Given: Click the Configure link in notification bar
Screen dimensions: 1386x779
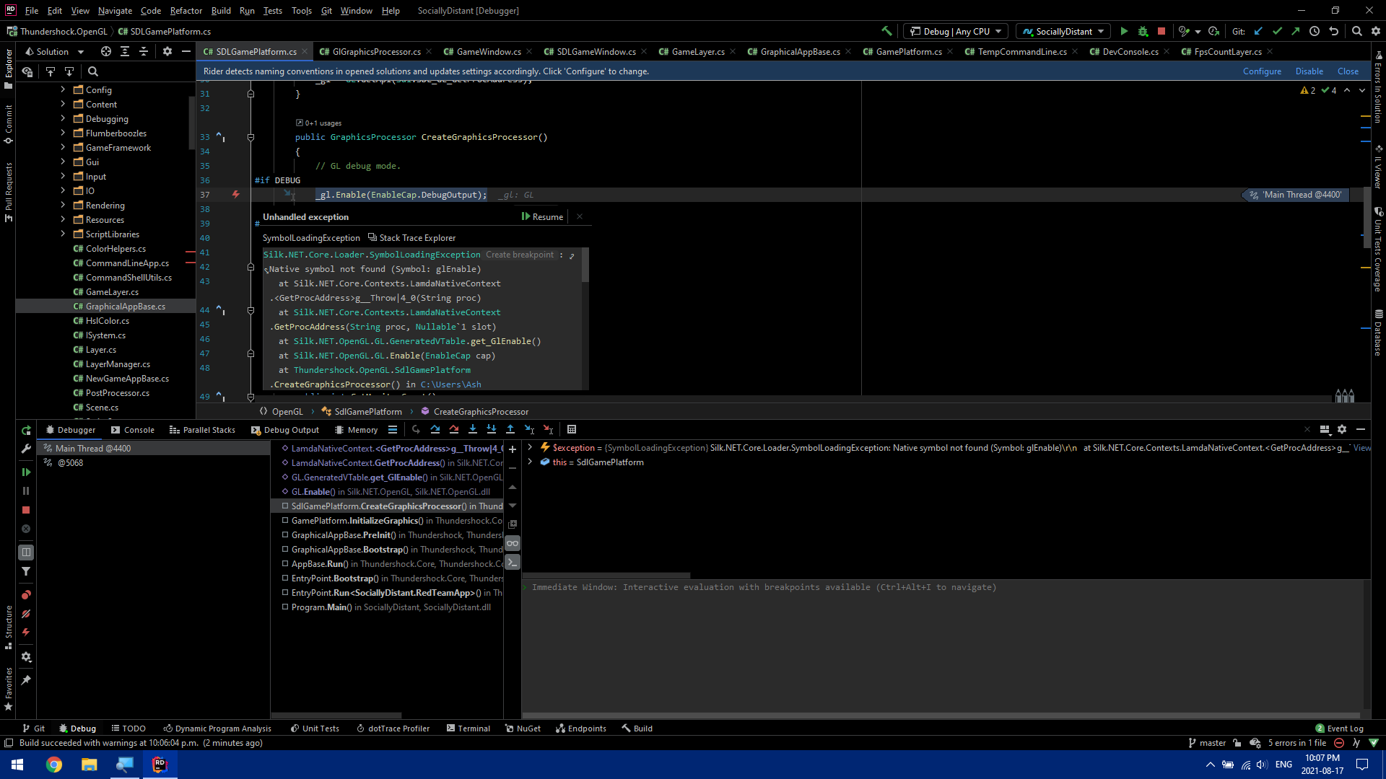Looking at the screenshot, I should tap(1262, 71).
